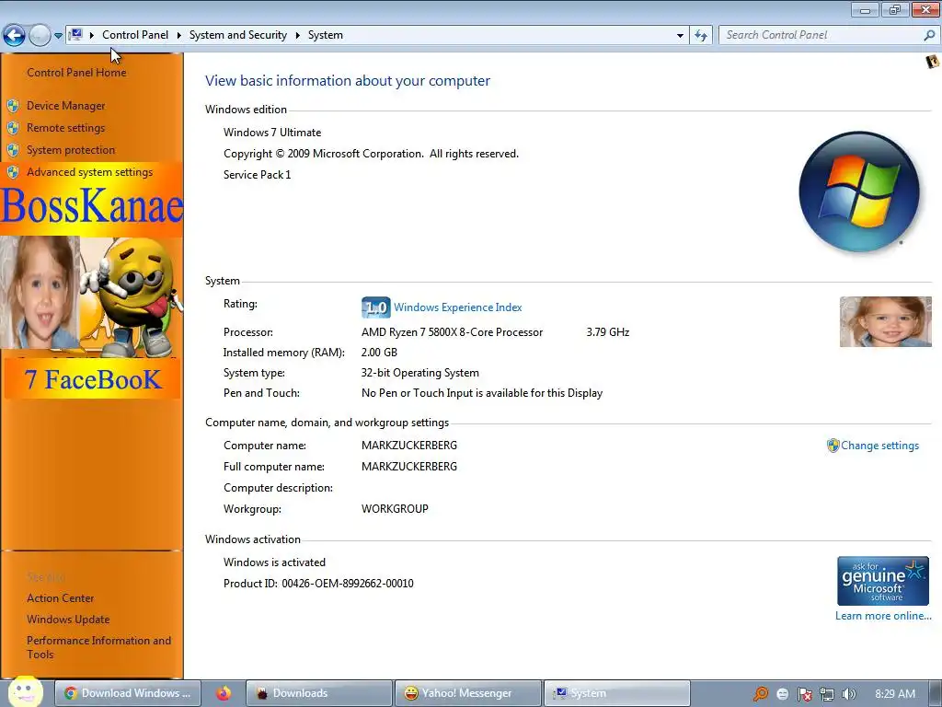Click the shield icon beside Change settings
Viewport: 942px width, 707px height.
pyautogui.click(x=833, y=446)
